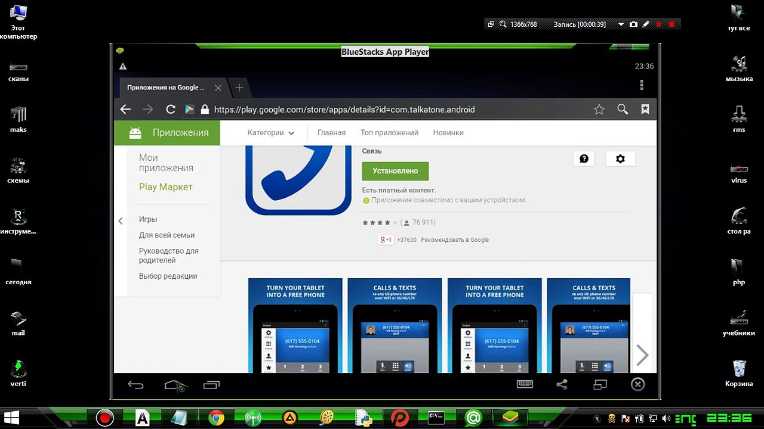Toggle BlueStacks full screen icon
Image resolution: width=764 pixels, height=429 pixels.
point(600,384)
